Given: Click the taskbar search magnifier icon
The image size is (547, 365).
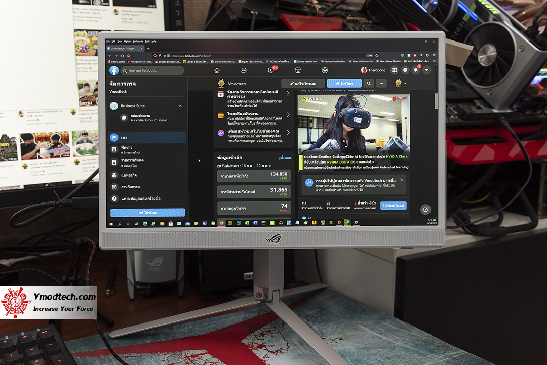Looking at the screenshot, I should (x=120, y=224).
